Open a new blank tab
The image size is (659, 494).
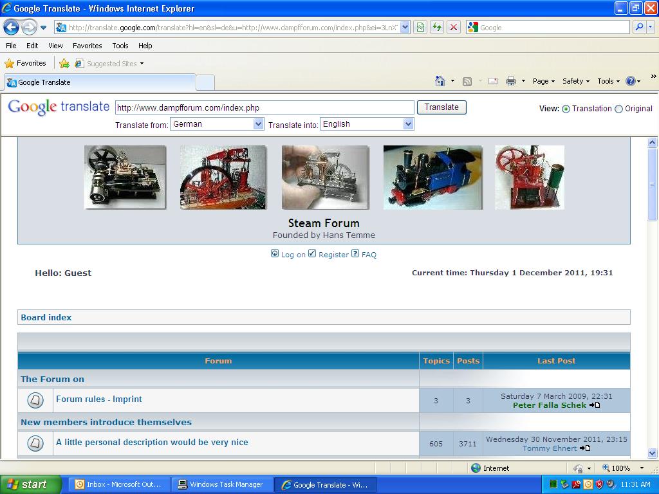click(205, 83)
